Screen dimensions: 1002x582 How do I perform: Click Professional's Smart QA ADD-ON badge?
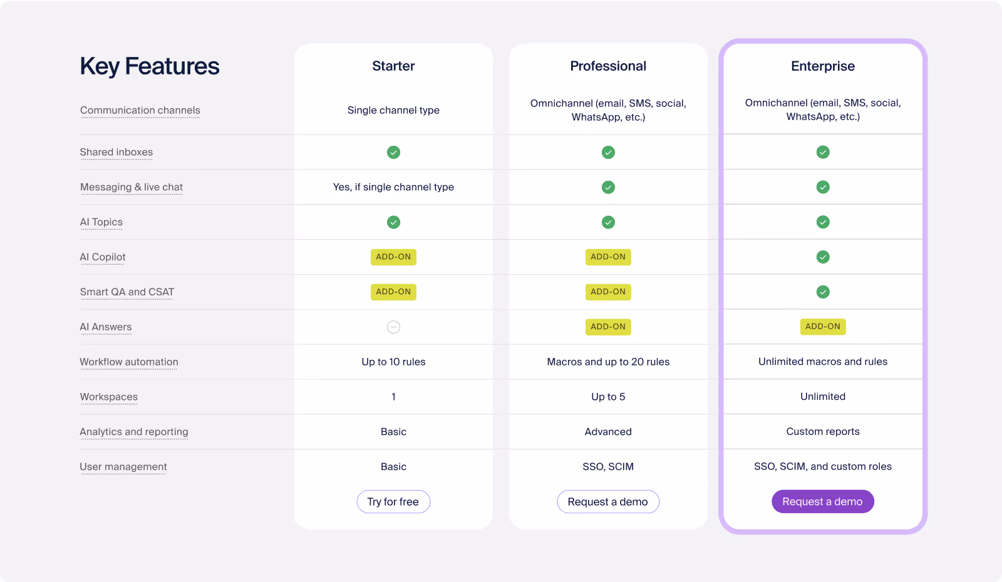pos(608,292)
